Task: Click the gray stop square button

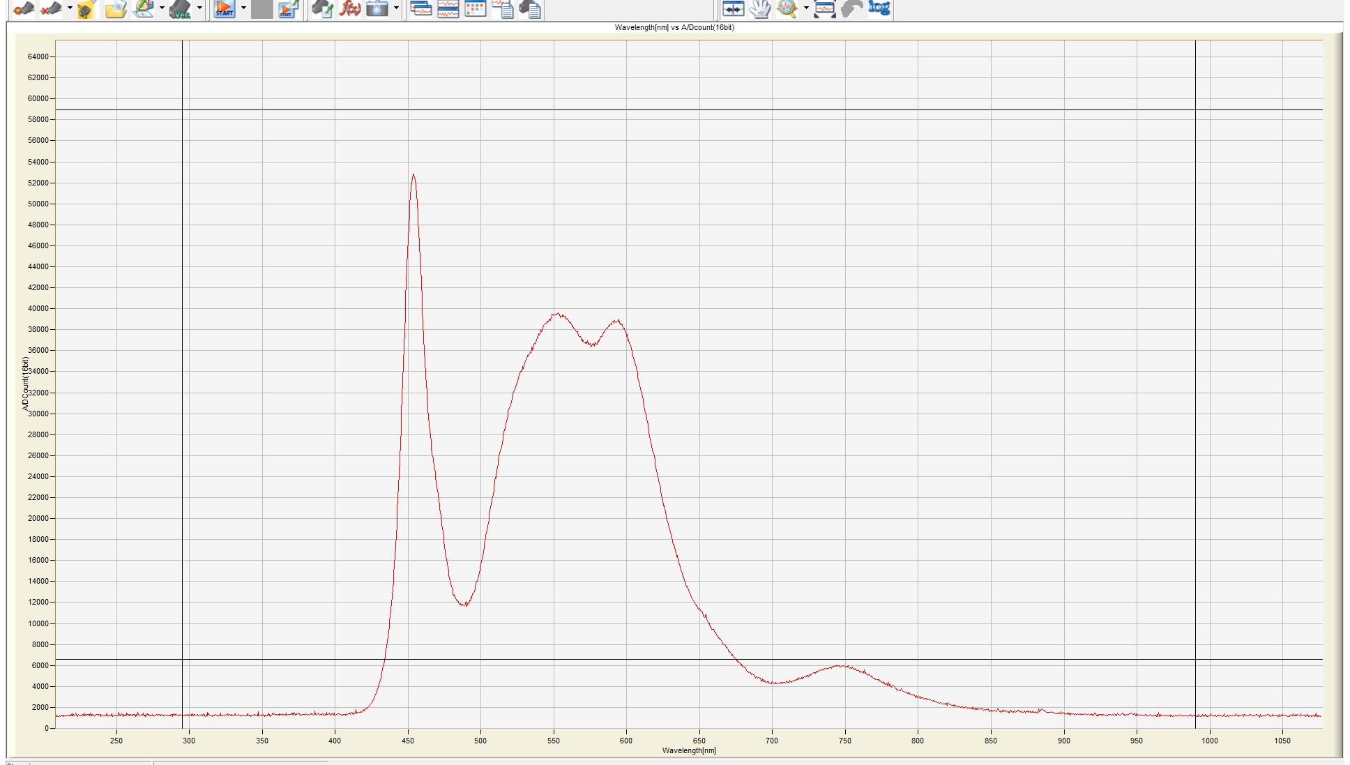Action: 261,9
